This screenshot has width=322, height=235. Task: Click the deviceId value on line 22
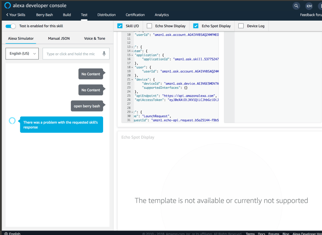point(191,83)
